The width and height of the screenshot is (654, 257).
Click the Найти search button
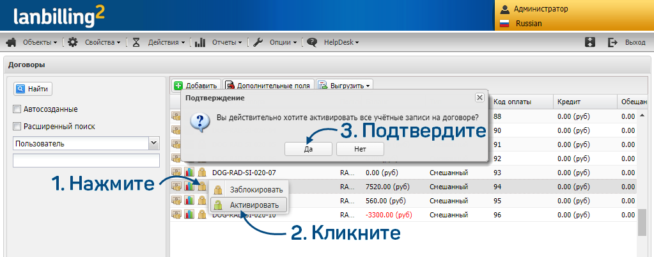tap(33, 88)
